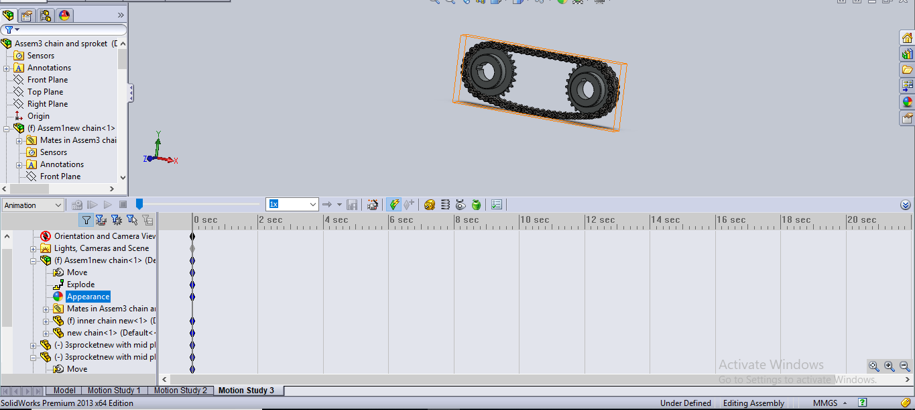The width and height of the screenshot is (915, 410).
Task: Toggle the Filter Animated button
Action: tap(101, 220)
